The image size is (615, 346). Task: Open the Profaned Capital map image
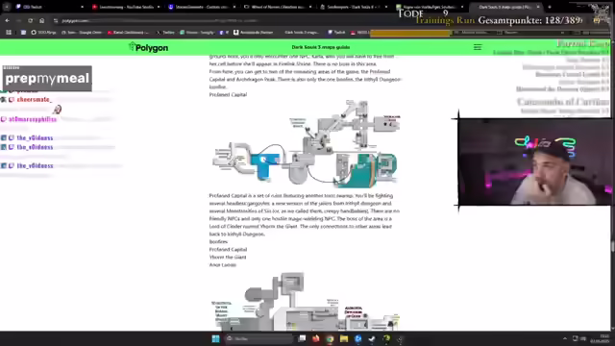(x=306, y=143)
